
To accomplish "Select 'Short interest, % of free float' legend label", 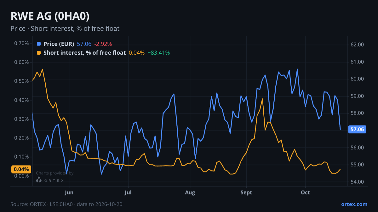I will tap(85, 53).
